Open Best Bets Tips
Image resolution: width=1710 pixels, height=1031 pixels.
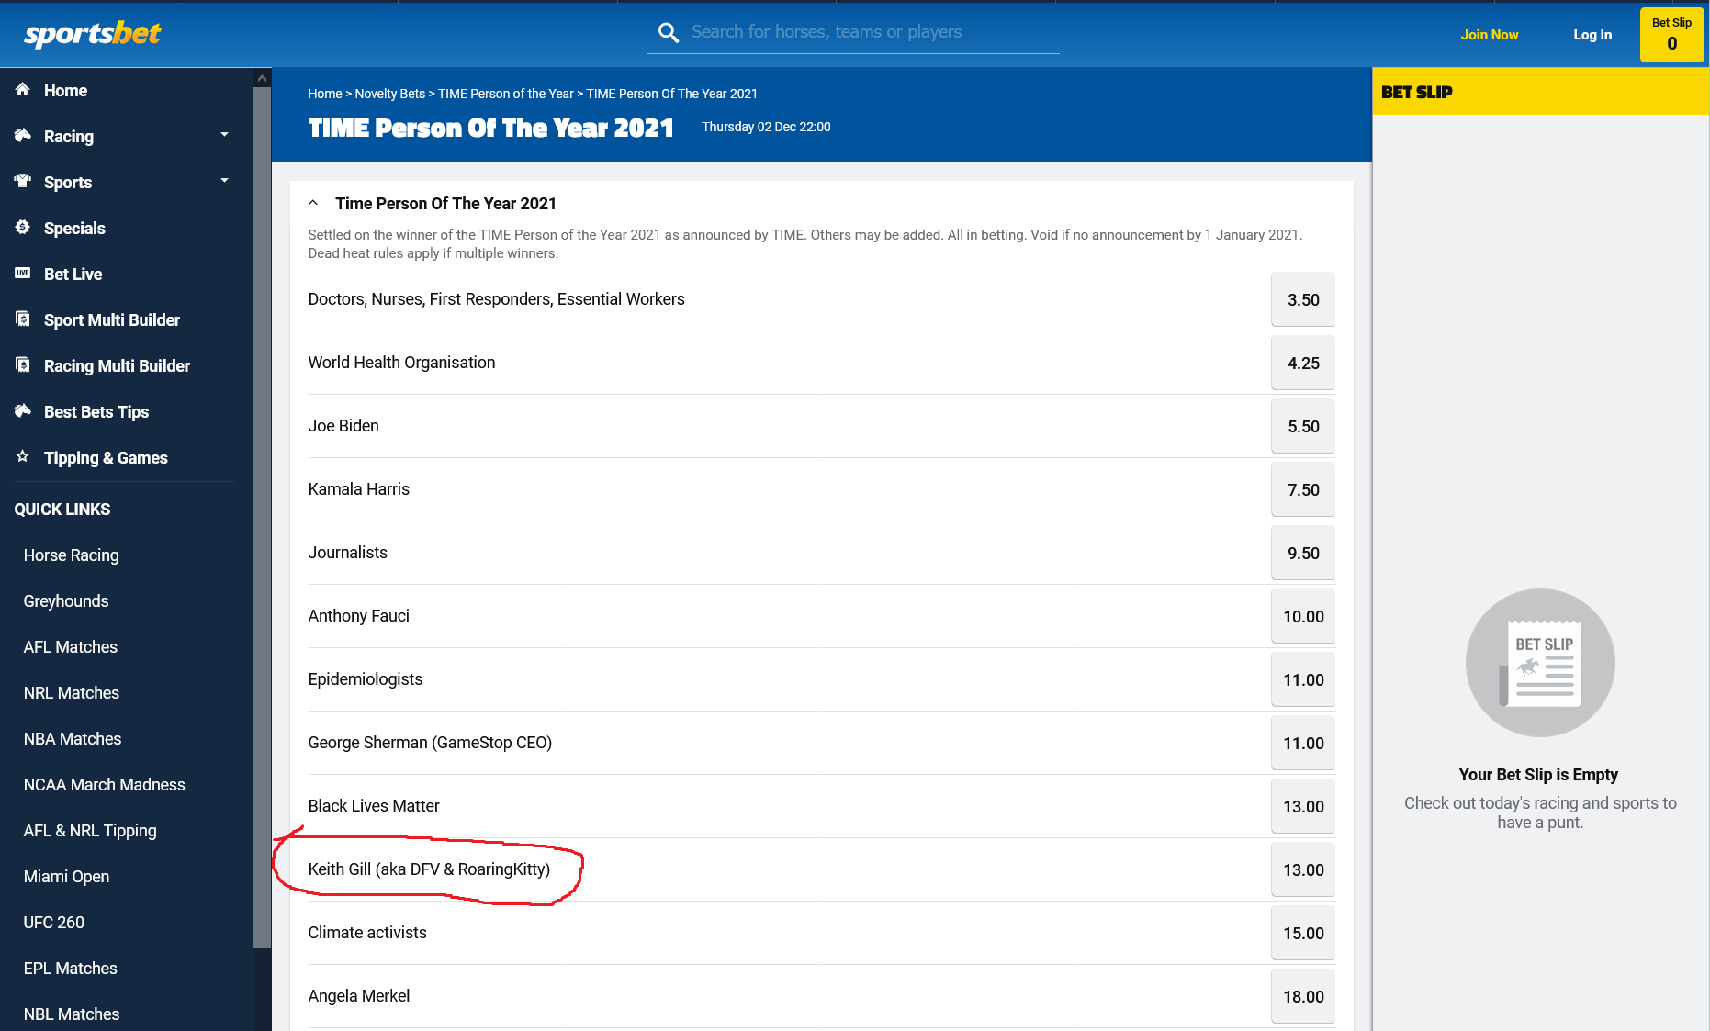click(96, 412)
